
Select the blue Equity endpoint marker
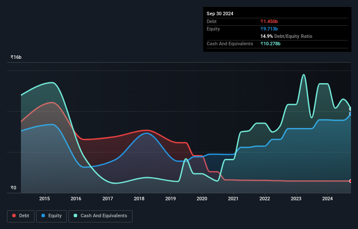pyautogui.click(x=351, y=114)
